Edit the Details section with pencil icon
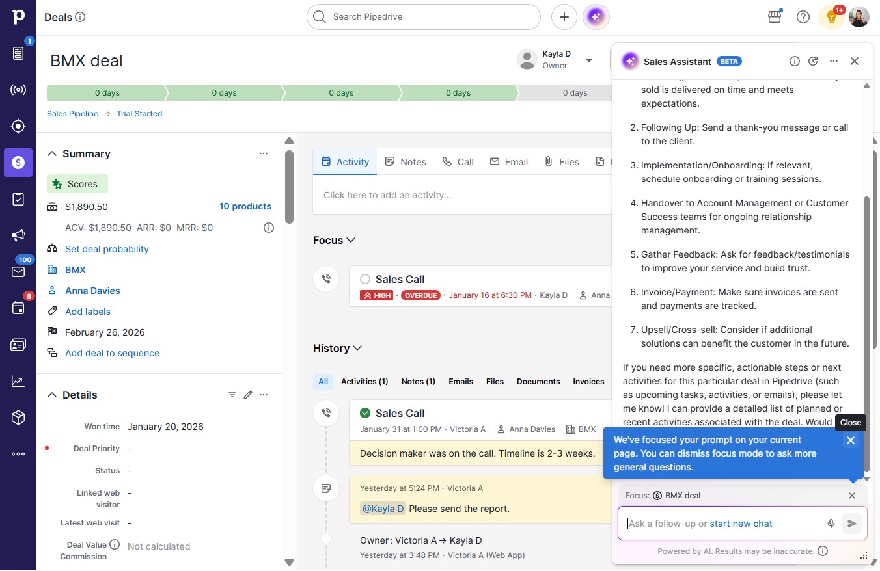Viewport: 880px width, 571px height. pyautogui.click(x=248, y=395)
